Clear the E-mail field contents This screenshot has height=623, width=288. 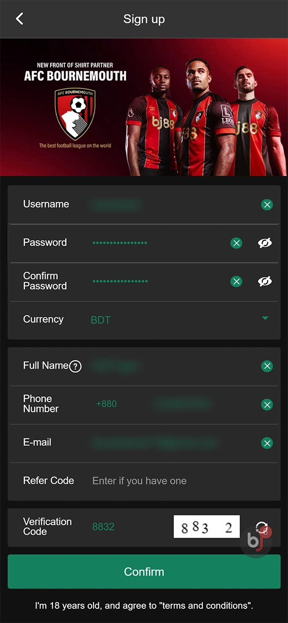[267, 443]
